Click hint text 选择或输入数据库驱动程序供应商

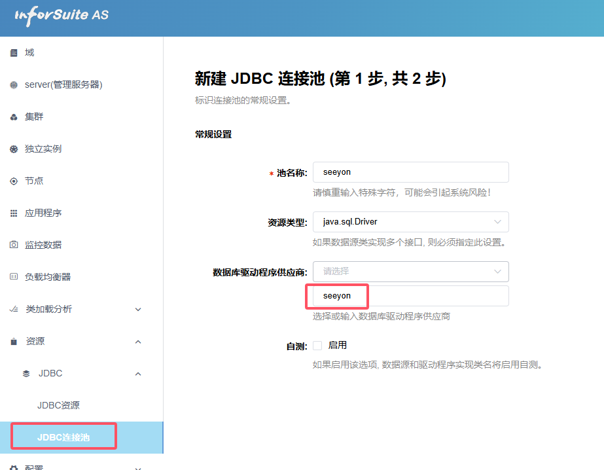(382, 316)
